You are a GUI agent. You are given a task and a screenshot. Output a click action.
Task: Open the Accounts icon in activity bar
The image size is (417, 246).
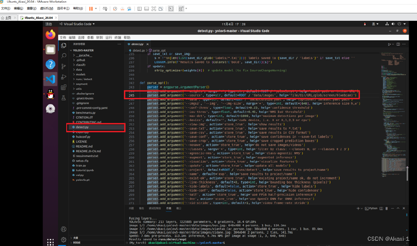(64, 229)
